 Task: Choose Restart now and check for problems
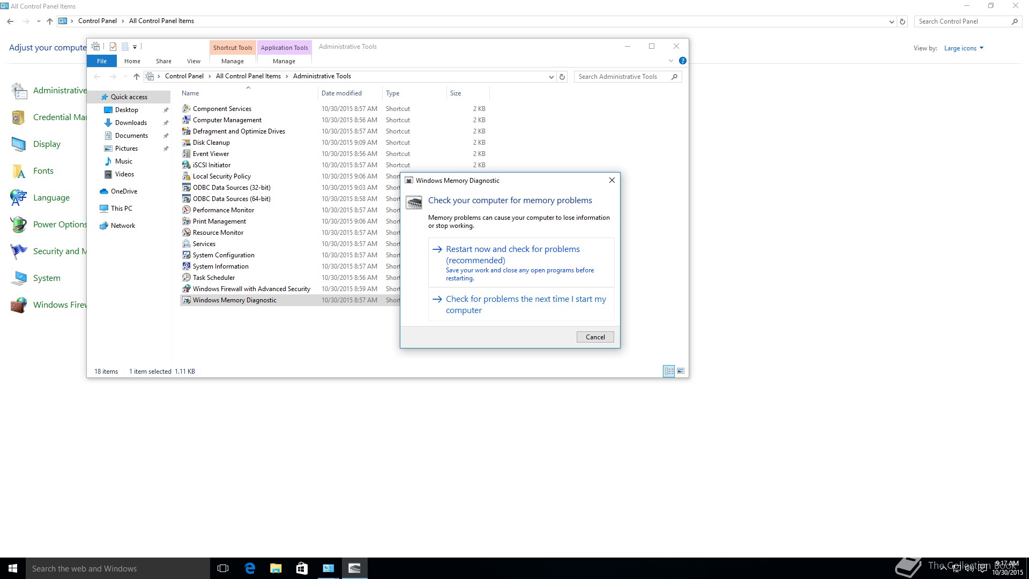point(521,263)
